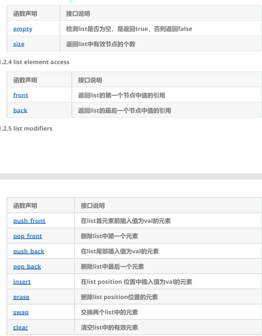The width and height of the screenshot is (262, 336).
Task: Open the empty function link
Action: pos(23,29)
